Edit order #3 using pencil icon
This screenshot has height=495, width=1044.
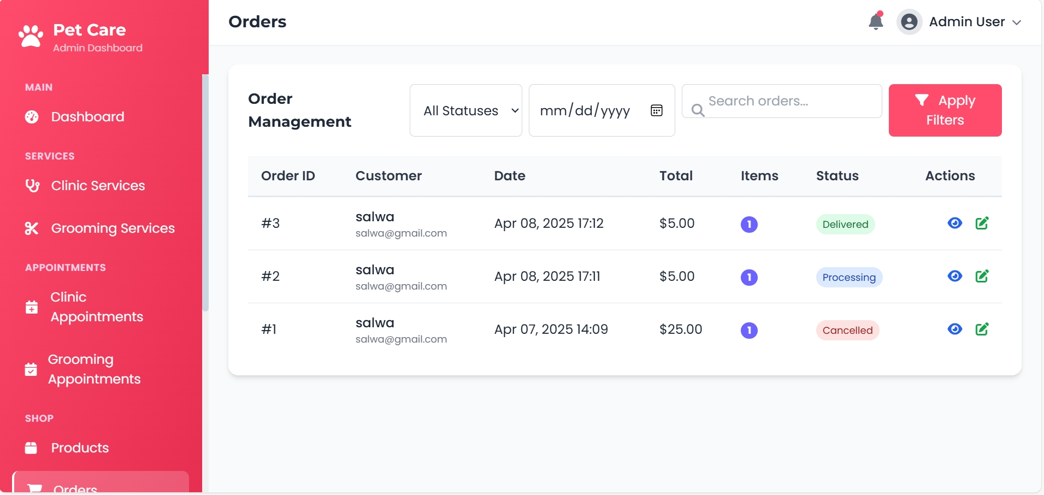982,223
